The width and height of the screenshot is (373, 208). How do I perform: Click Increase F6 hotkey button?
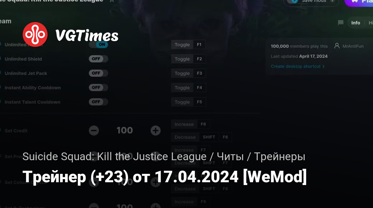pos(191,124)
